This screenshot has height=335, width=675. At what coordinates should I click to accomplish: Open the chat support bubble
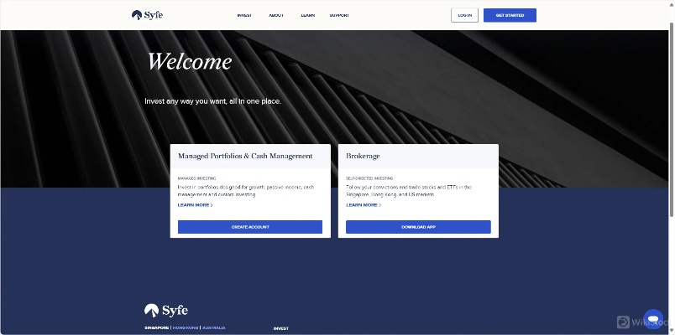click(x=652, y=319)
